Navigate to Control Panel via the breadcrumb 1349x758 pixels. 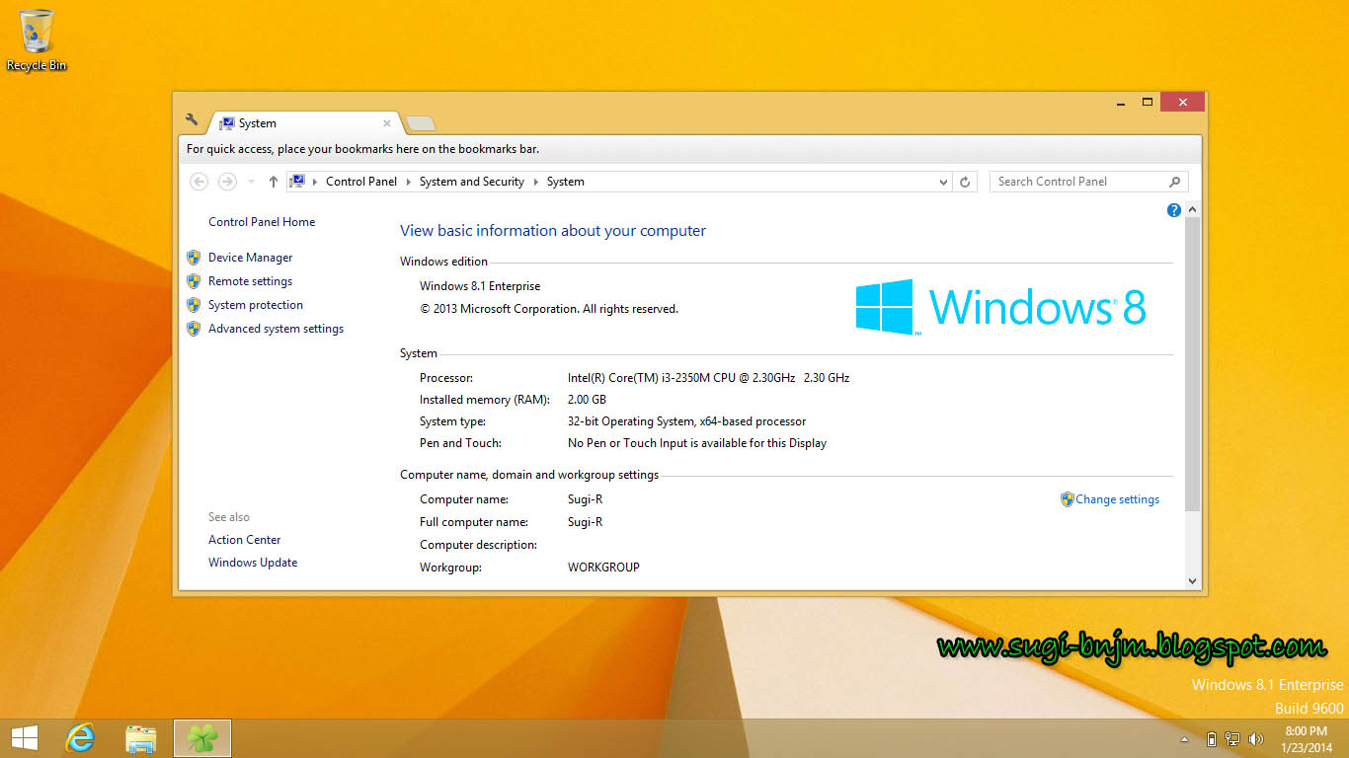click(x=361, y=181)
